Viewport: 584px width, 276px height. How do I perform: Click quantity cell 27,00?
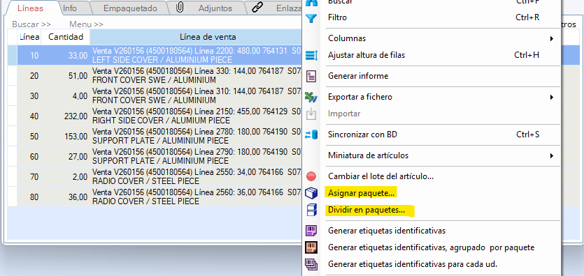point(66,157)
